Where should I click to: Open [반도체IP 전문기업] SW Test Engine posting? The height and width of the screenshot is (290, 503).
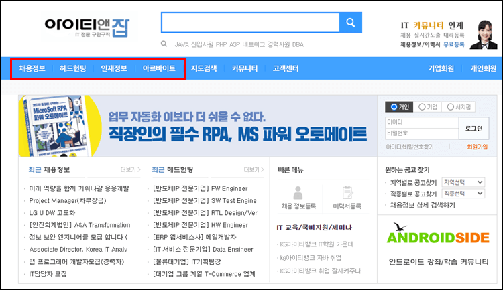(x=205, y=201)
